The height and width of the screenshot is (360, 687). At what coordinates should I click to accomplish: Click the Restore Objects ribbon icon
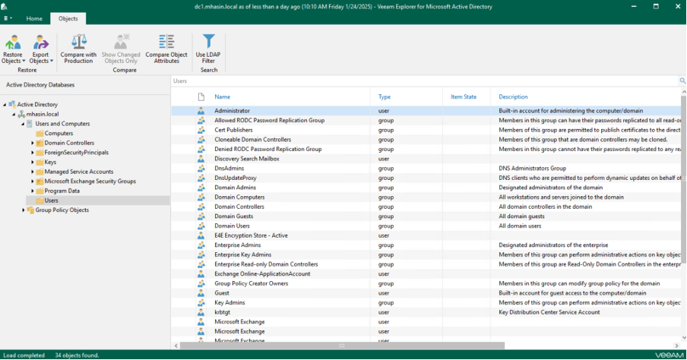coord(13,43)
